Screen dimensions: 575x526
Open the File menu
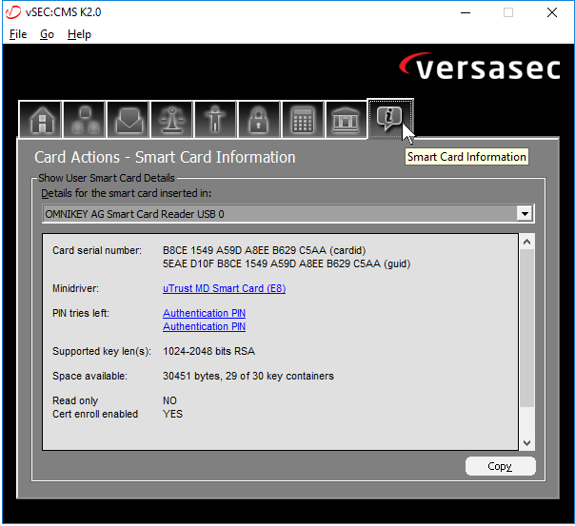coord(18,34)
